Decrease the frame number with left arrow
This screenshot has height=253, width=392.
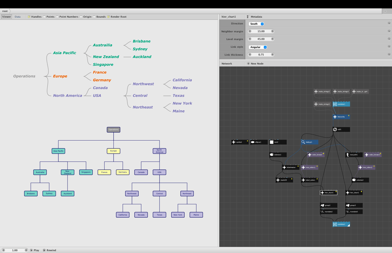coord(4,250)
